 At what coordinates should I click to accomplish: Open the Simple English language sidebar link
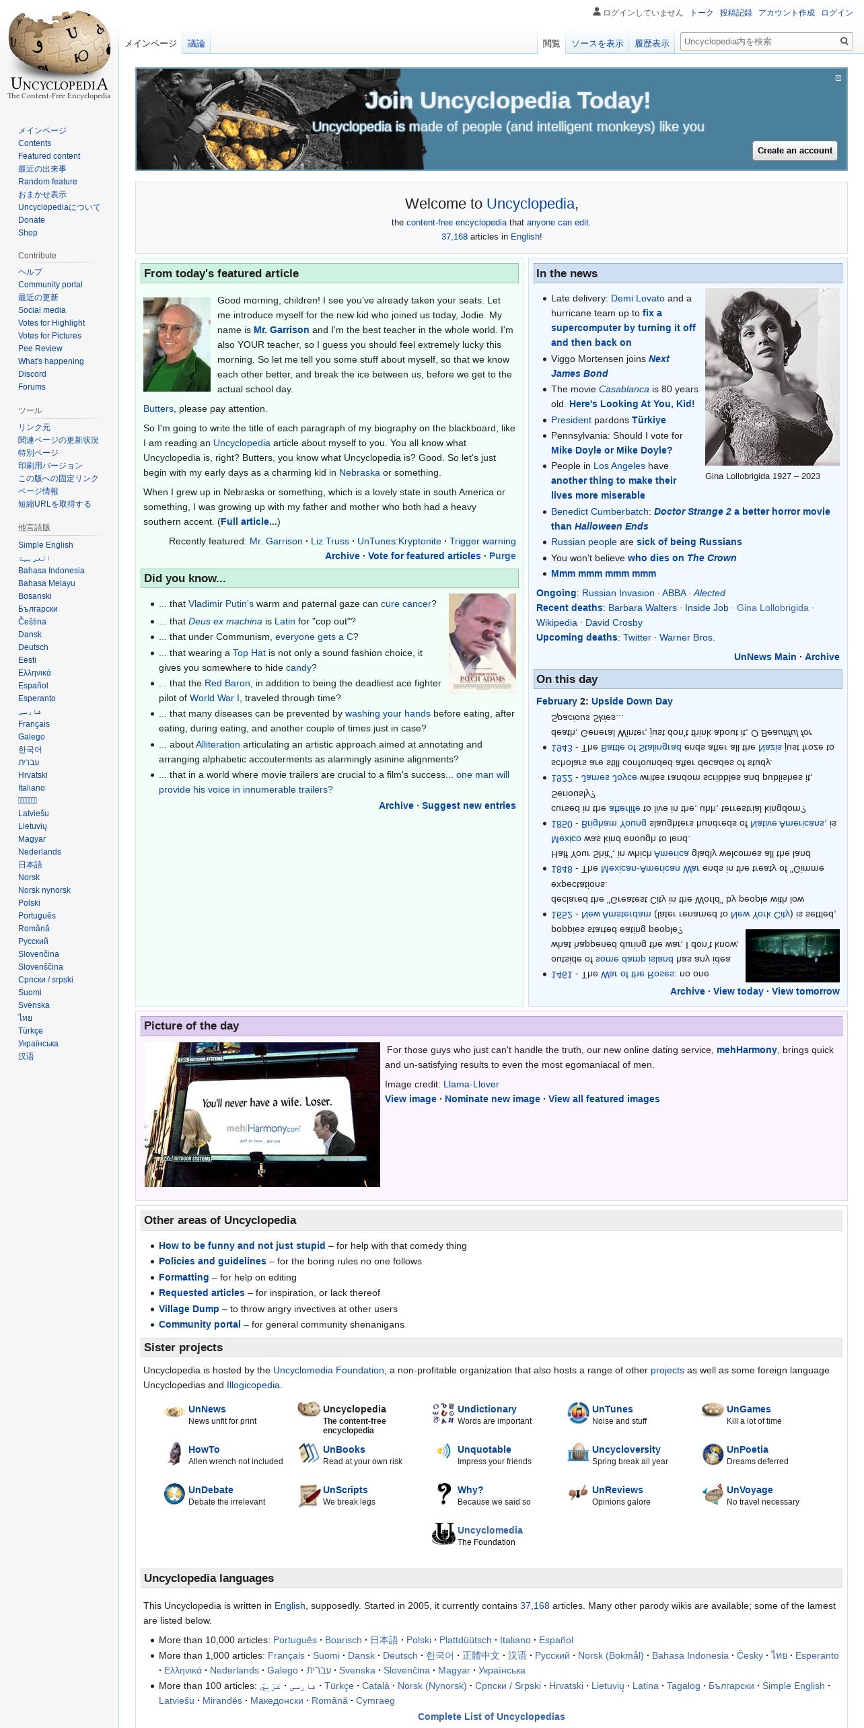pyautogui.click(x=46, y=545)
